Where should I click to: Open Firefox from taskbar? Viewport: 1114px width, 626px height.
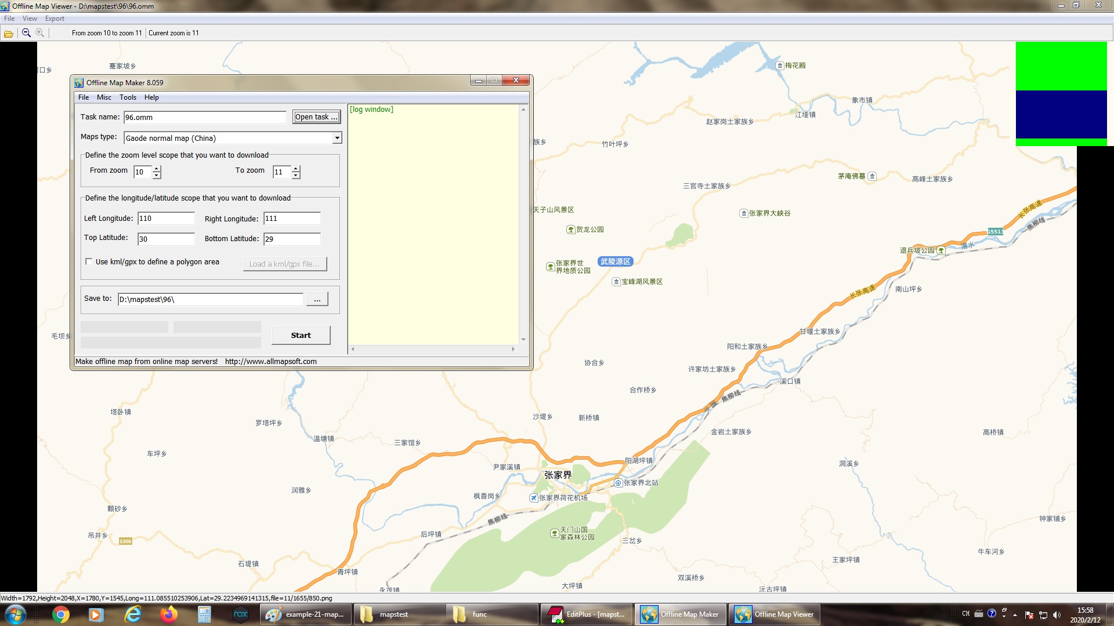point(169,614)
